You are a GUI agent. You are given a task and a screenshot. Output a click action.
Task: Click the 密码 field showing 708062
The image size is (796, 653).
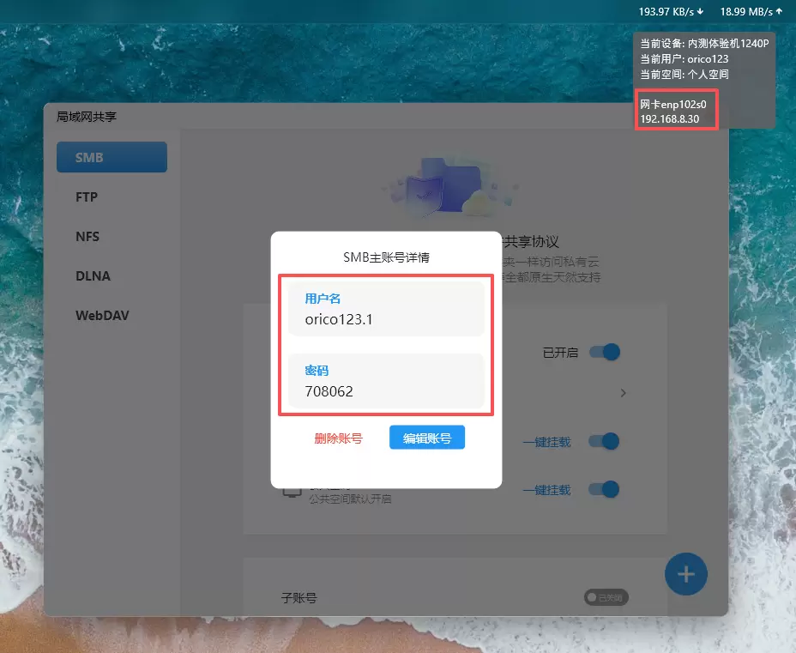[x=385, y=383]
